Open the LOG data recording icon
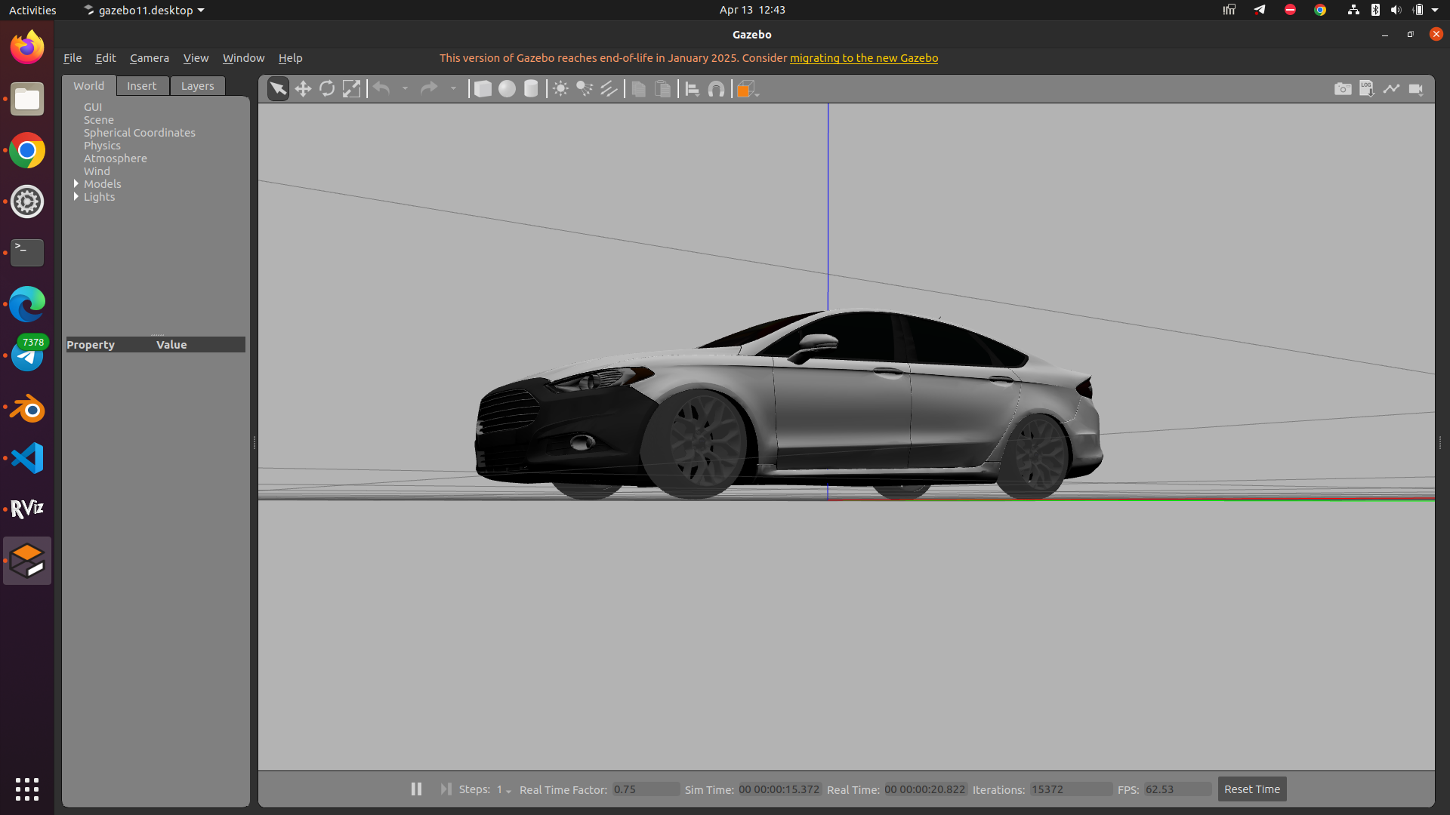 1367,89
